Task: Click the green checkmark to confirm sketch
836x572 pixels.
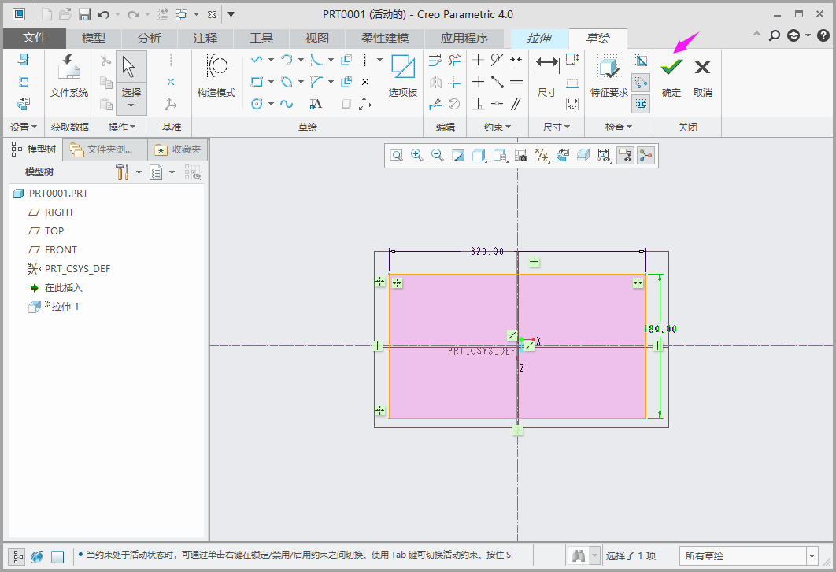Action: click(671, 68)
